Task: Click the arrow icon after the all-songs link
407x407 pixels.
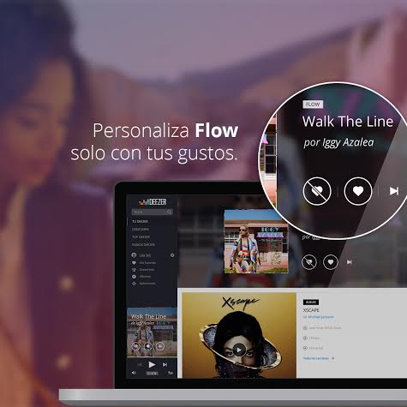Action: (x=333, y=358)
